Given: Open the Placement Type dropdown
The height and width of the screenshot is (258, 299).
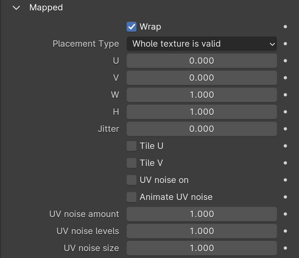Looking at the screenshot, I should pyautogui.click(x=202, y=44).
